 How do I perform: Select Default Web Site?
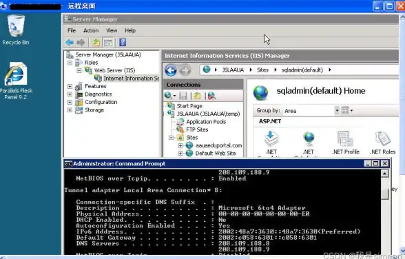tap(216, 154)
